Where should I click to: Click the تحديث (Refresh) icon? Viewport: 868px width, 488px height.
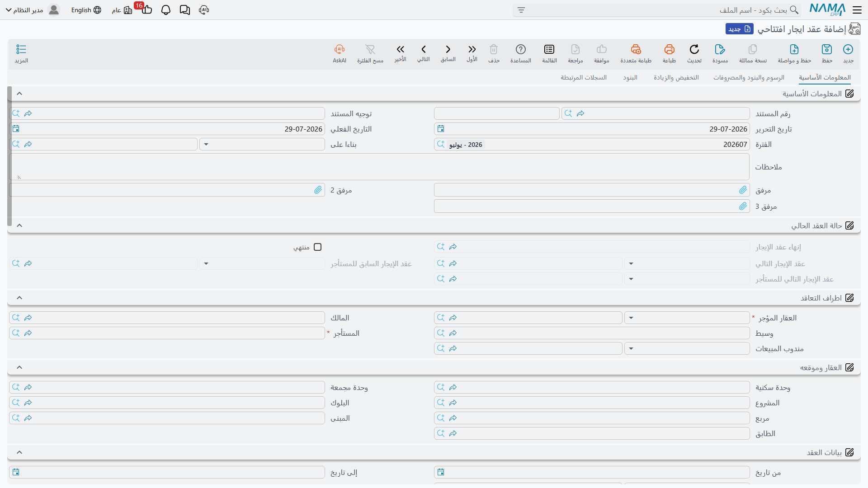pyautogui.click(x=694, y=50)
